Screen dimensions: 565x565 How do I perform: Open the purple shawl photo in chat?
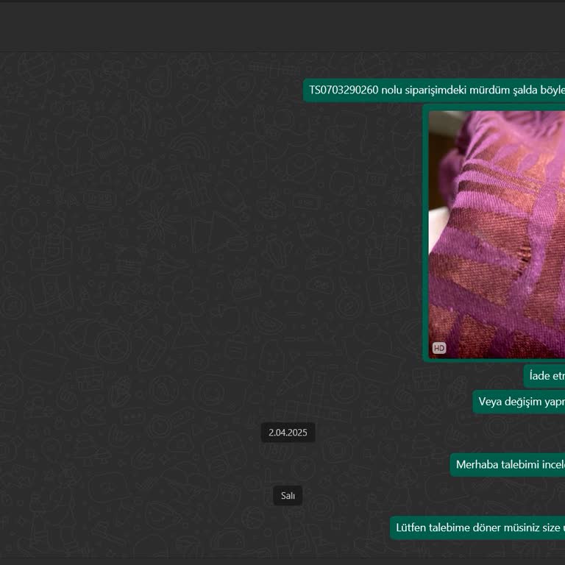pos(497,234)
